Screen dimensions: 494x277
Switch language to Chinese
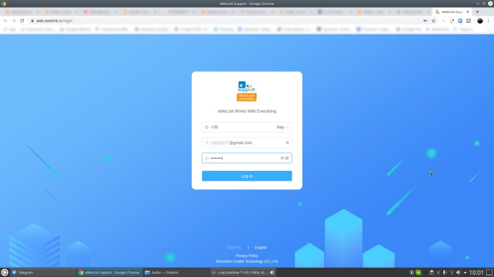[x=234, y=248]
